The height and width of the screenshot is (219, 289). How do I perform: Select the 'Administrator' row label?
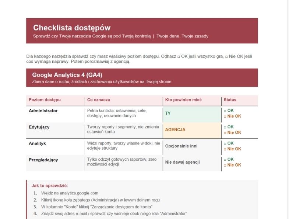43,111
